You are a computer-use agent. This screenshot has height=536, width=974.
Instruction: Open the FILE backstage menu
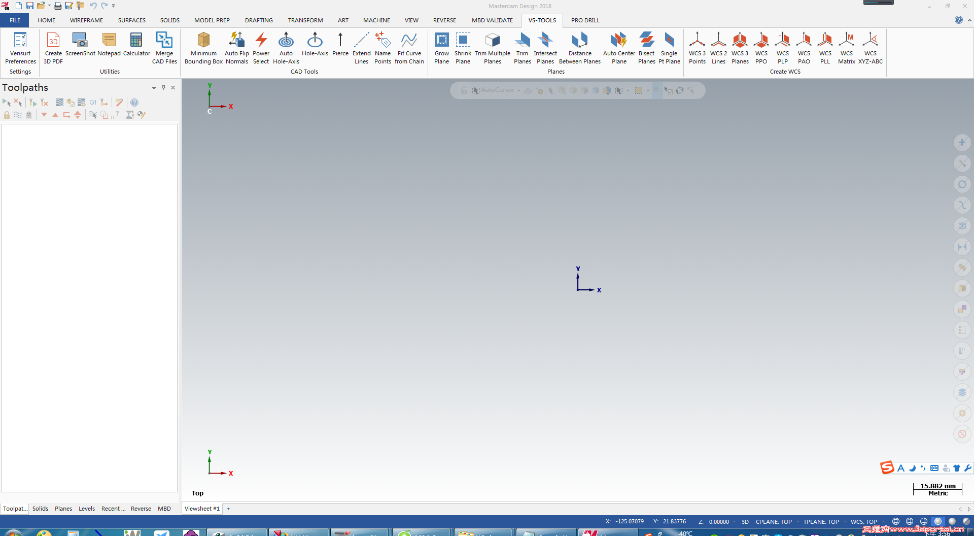tap(15, 20)
